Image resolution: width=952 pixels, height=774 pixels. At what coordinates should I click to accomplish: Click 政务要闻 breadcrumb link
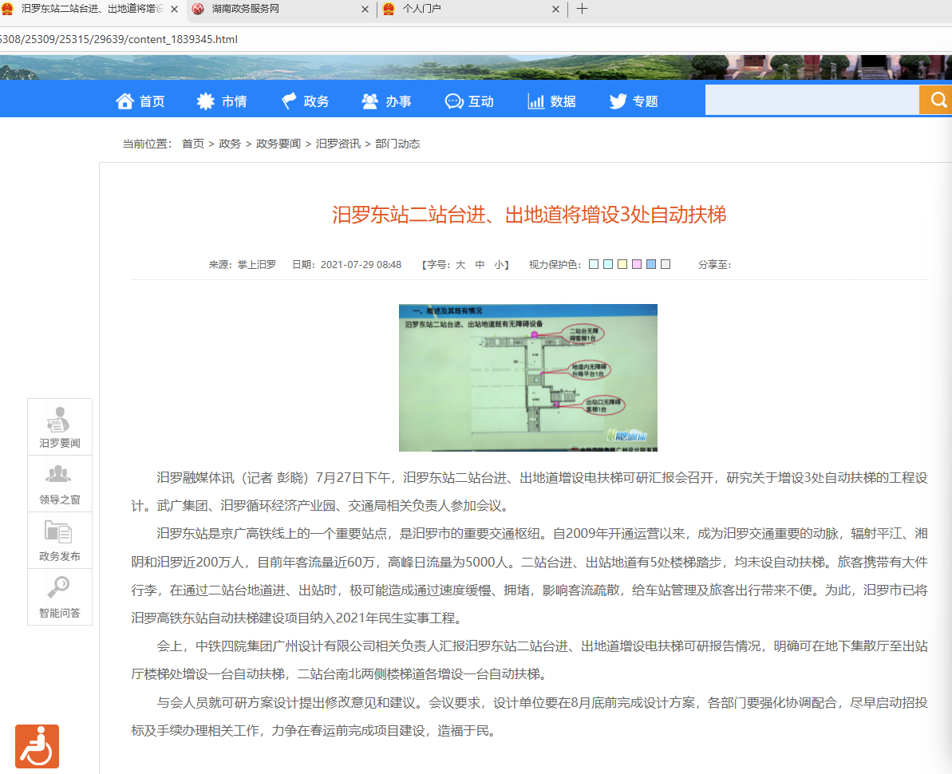tap(278, 144)
